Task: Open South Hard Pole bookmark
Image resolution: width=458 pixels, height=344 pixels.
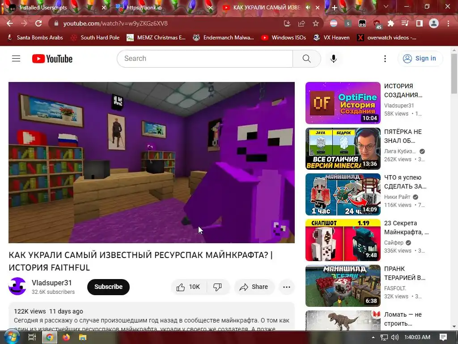Action: click(96, 38)
